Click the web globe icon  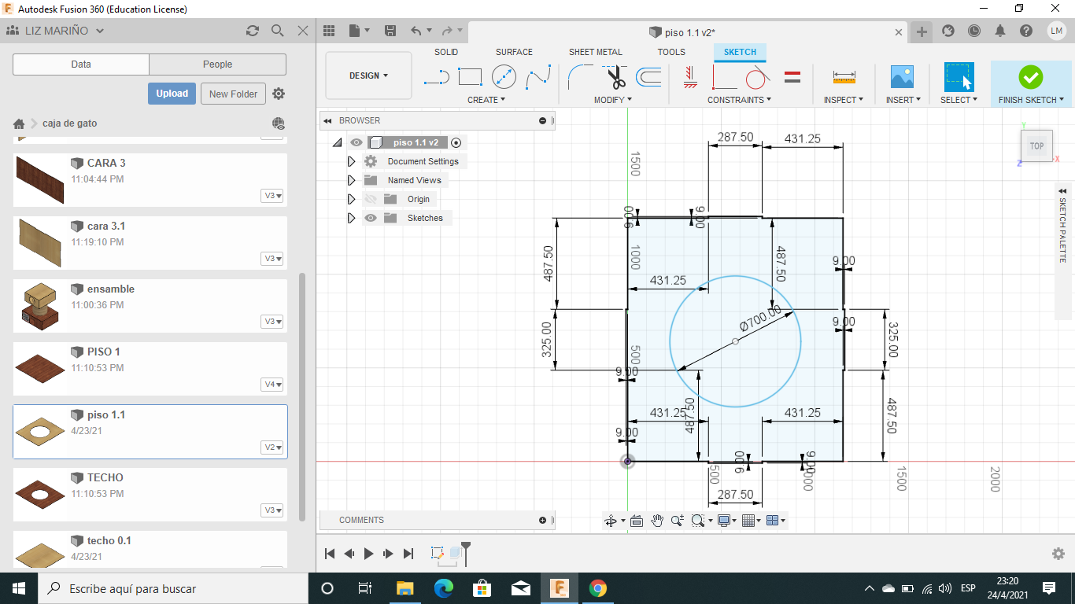[278, 123]
